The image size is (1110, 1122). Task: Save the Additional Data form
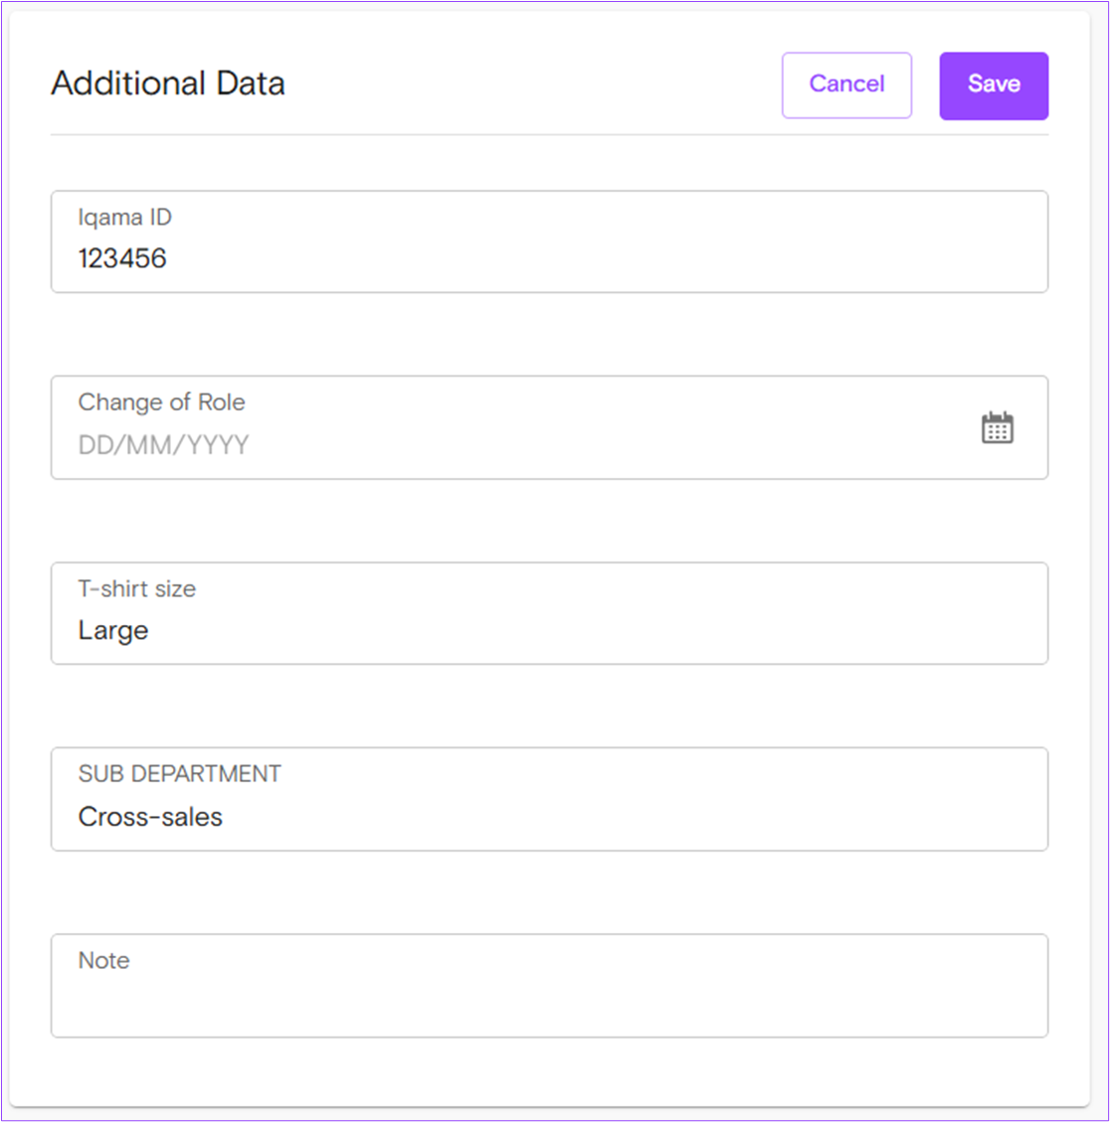tap(994, 85)
